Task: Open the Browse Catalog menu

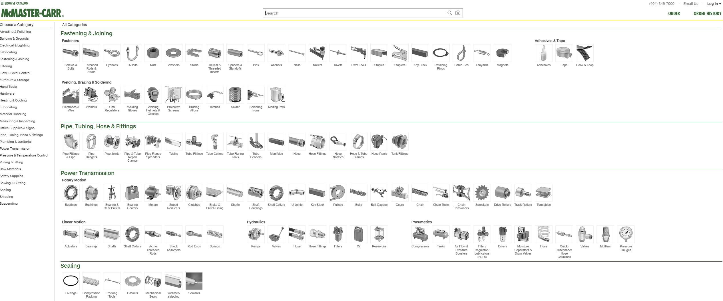Action: coord(14,3)
